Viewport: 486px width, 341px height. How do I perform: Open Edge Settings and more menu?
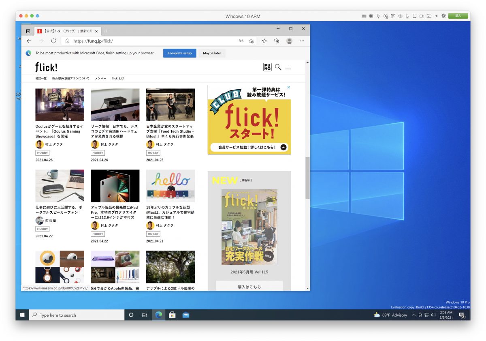pyautogui.click(x=302, y=41)
